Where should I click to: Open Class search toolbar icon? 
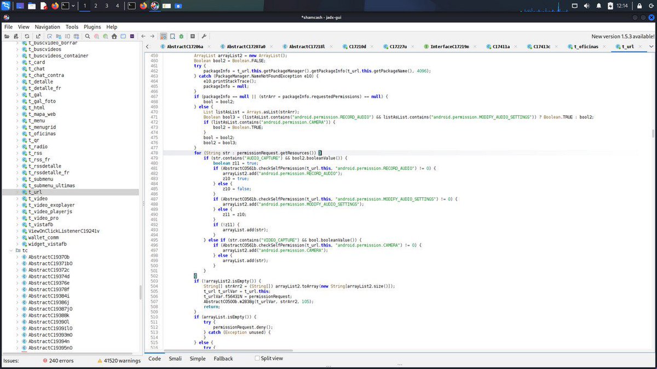tap(96, 36)
